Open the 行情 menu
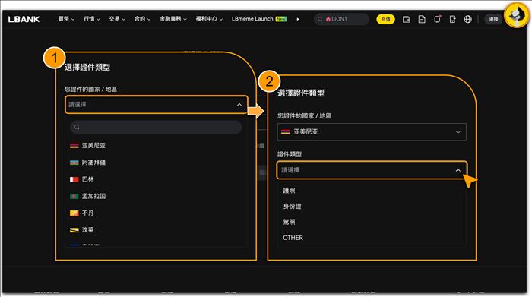 [92, 19]
